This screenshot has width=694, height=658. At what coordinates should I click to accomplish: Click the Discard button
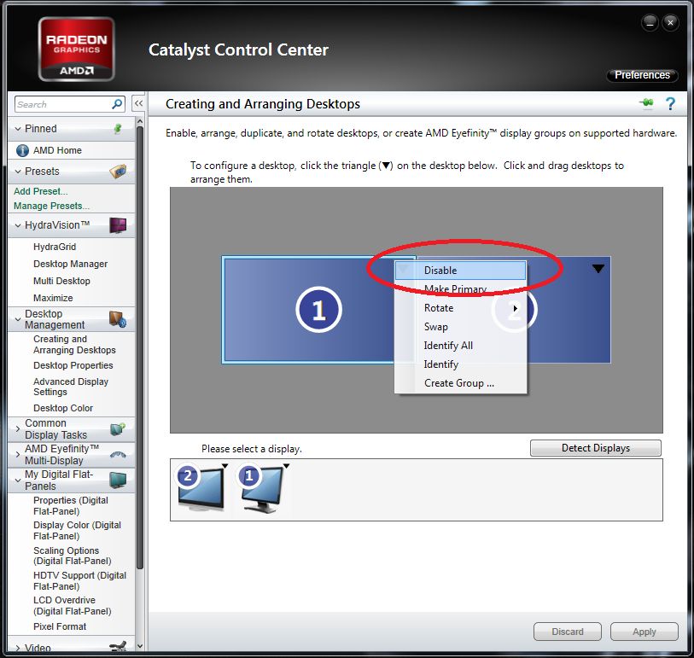coord(568,632)
